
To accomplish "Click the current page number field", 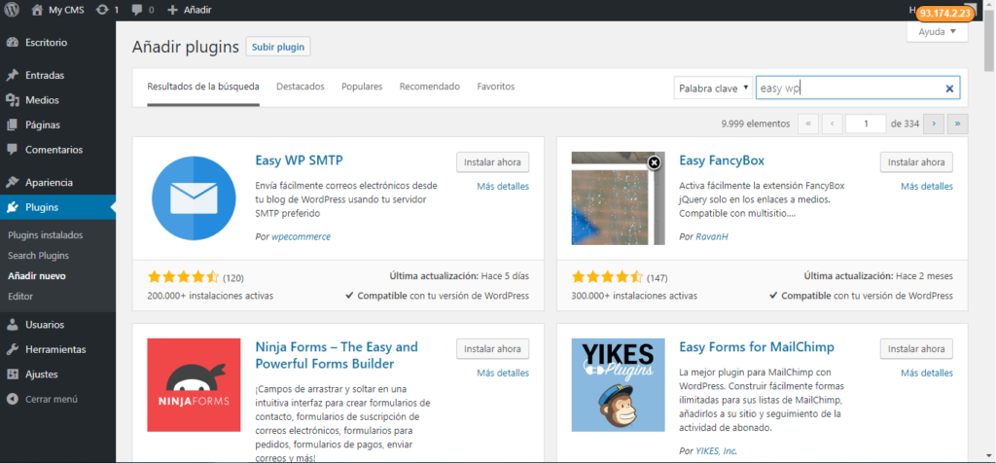I will [866, 124].
